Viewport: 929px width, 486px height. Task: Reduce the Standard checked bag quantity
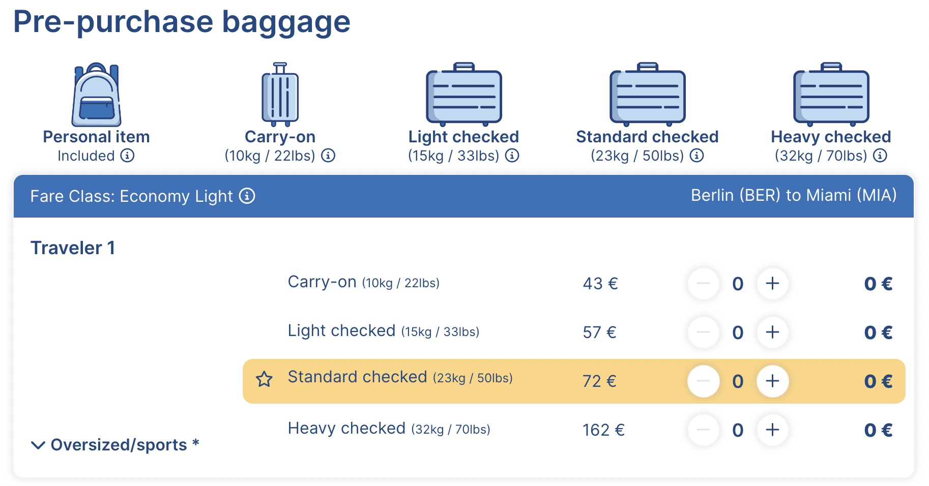(x=704, y=381)
